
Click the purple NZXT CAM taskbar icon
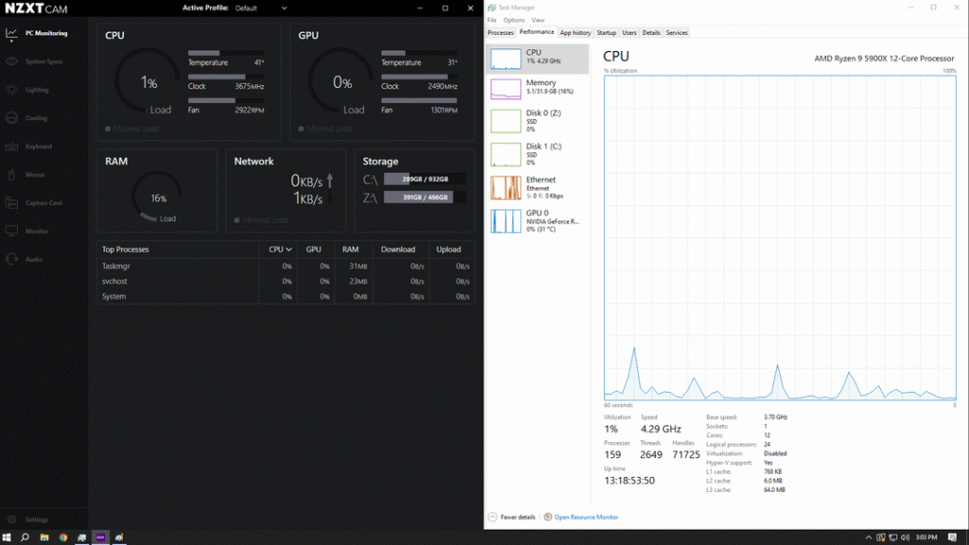(x=100, y=537)
